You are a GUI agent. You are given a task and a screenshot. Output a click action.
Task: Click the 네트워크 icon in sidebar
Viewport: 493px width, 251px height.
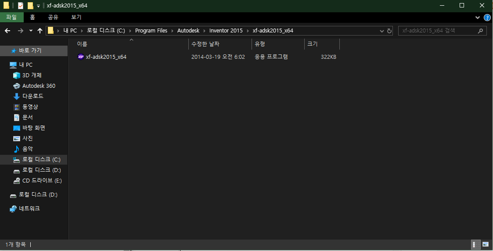click(13, 208)
